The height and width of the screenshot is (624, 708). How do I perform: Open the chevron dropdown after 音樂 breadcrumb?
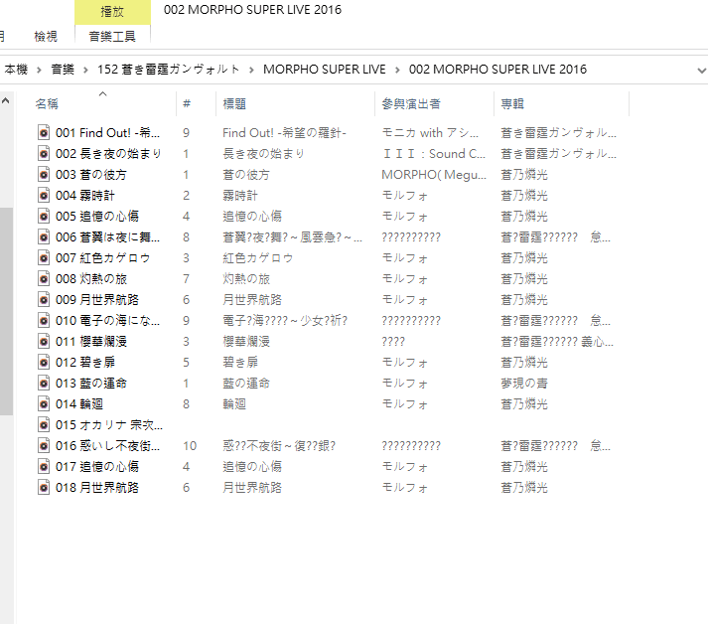pos(86,70)
